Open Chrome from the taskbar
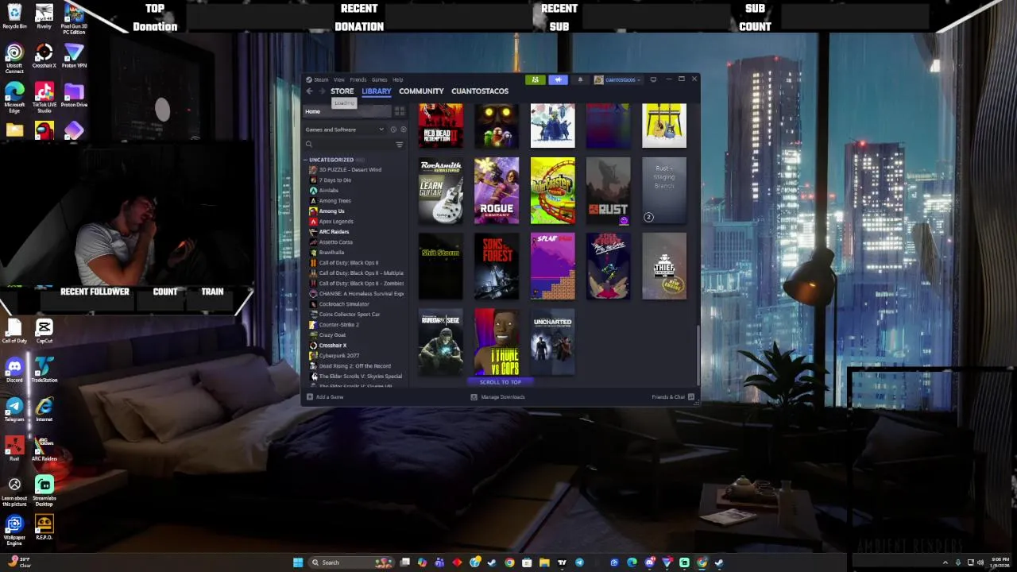The image size is (1017, 572). click(x=509, y=562)
